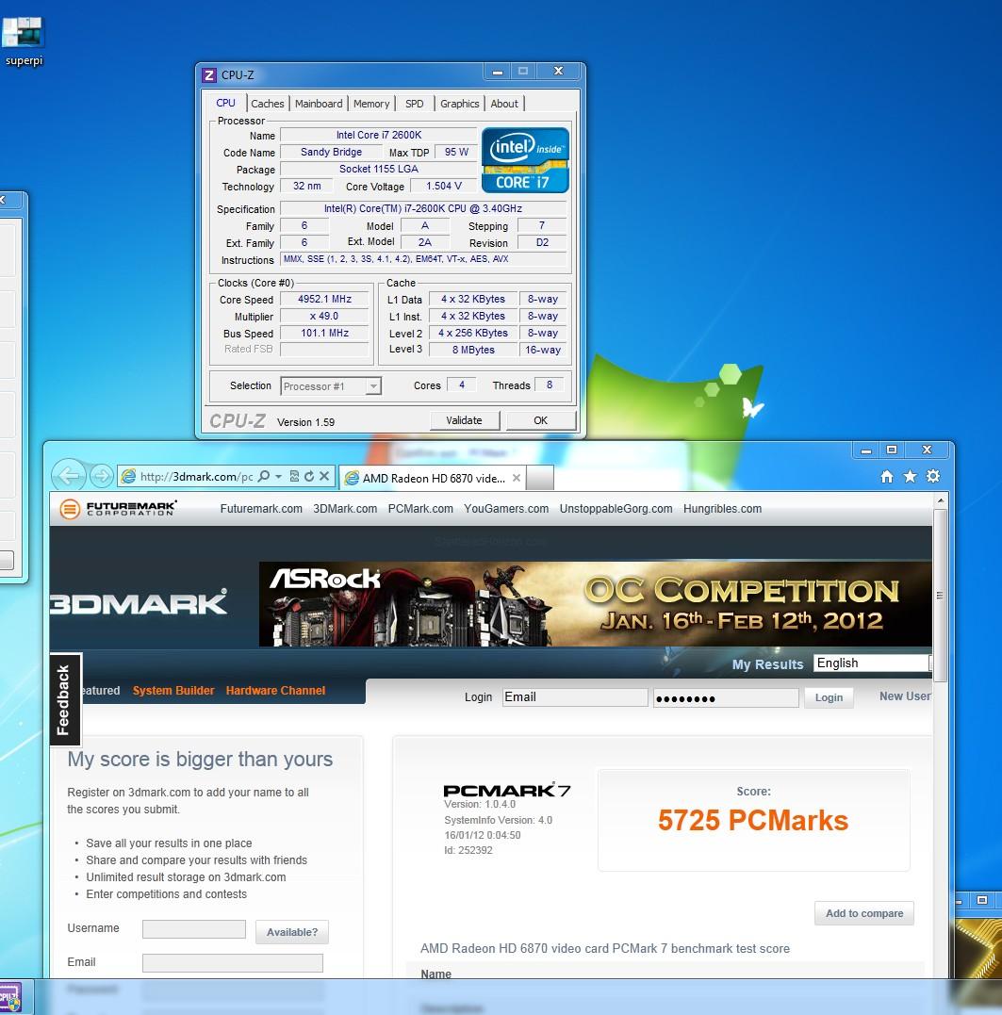
Task: Click the taskbar application icon at bottom left
Action: pos(11,997)
